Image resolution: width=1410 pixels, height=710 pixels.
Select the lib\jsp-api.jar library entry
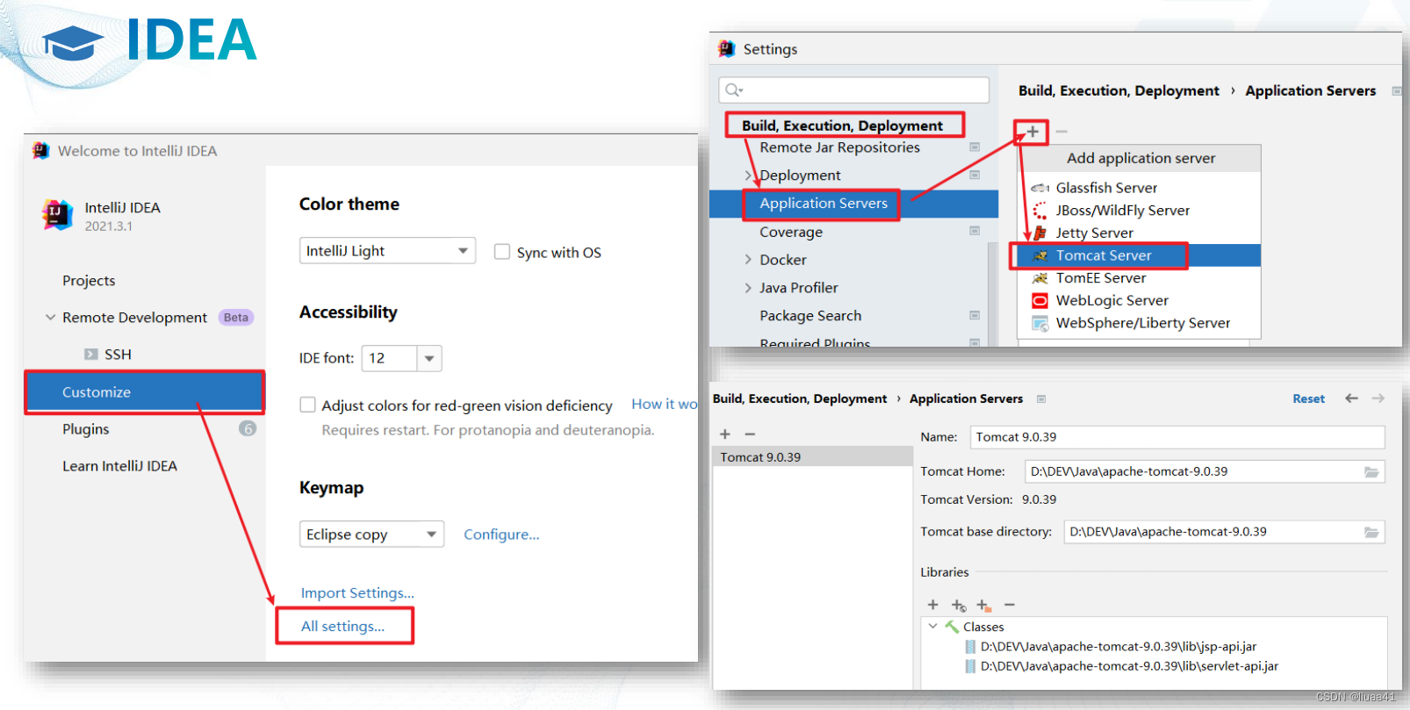1119,647
